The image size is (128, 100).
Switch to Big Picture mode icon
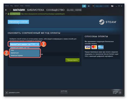pos(112,6)
